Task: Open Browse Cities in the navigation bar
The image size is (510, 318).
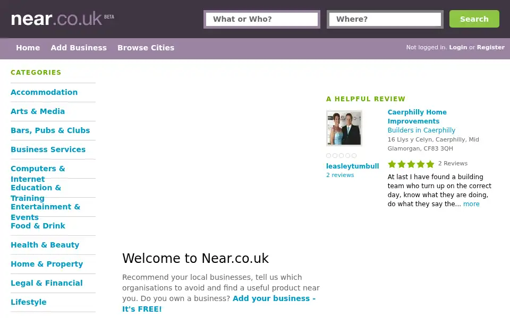Action: 146,48
